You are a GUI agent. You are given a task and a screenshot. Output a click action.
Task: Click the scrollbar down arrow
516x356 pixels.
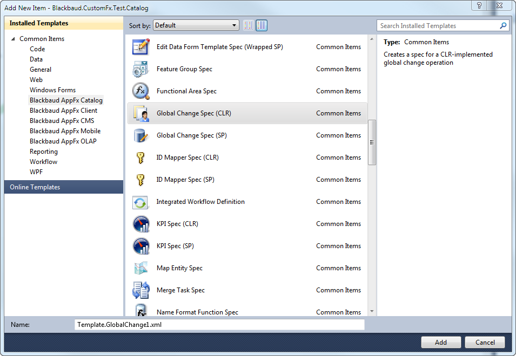click(x=372, y=311)
